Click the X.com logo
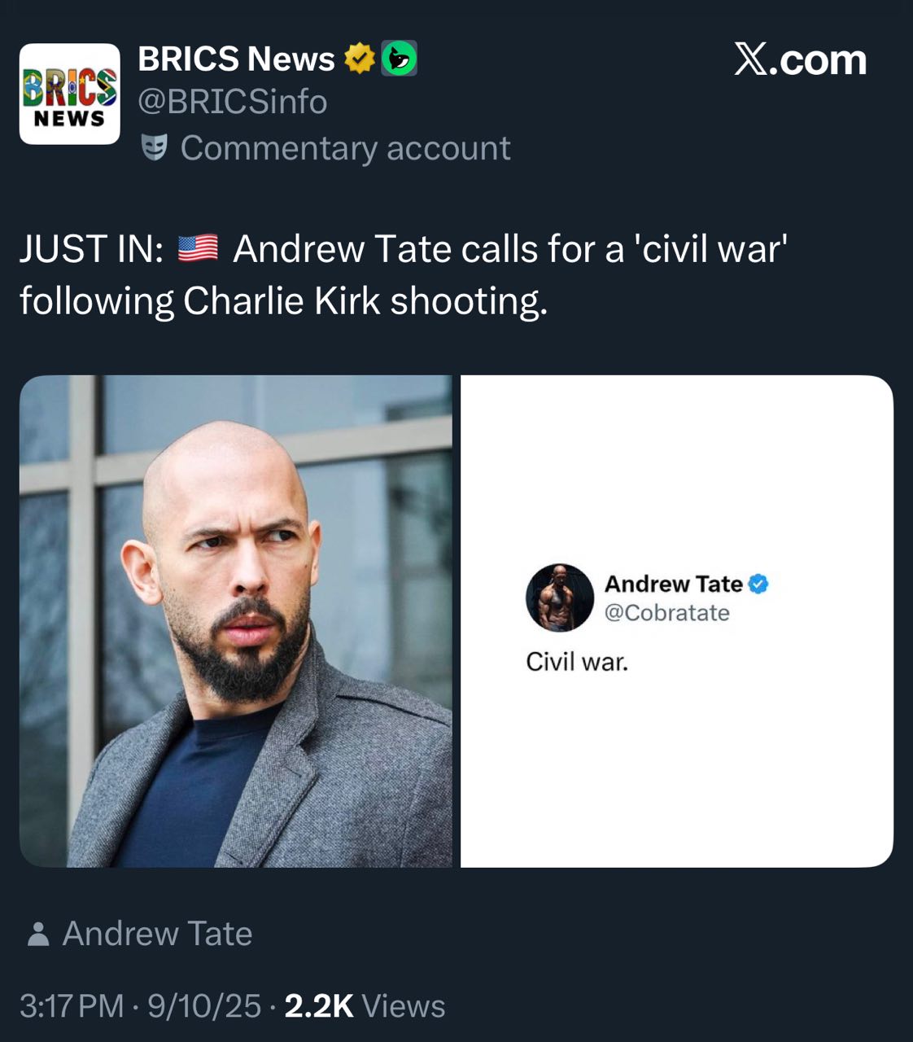The image size is (913, 1042). (800, 60)
